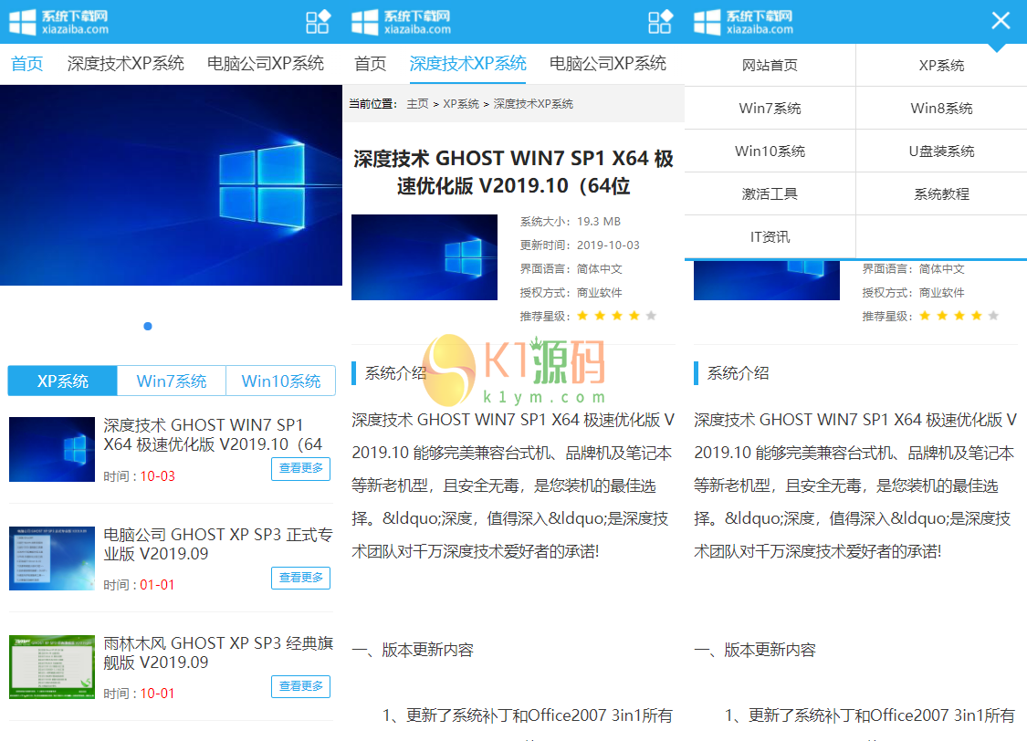Select 系统教程 in the navigation menu
This screenshot has width=1027, height=741.
pyautogui.click(x=941, y=194)
